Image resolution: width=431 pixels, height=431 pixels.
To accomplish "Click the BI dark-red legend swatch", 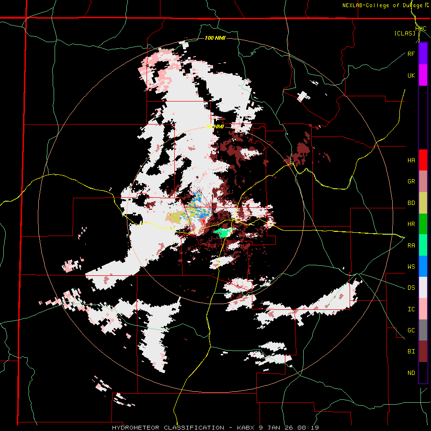I will (x=423, y=352).
